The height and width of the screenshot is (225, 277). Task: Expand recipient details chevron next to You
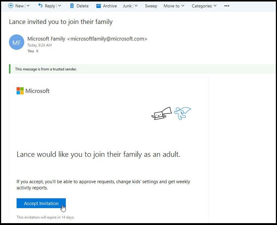37,51
